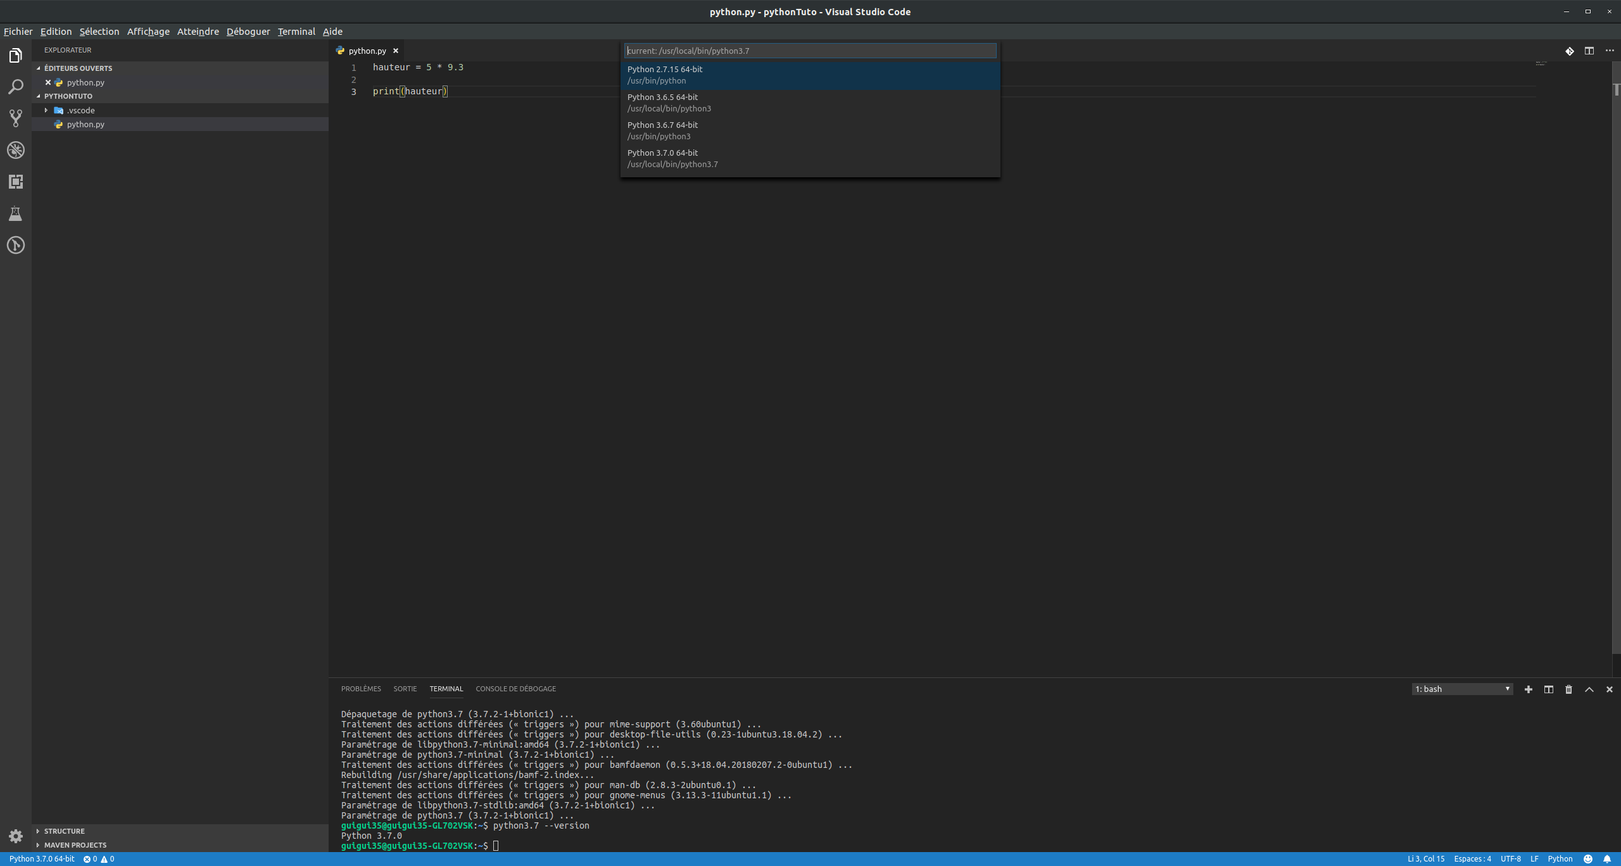
Task: Close the python.py editor tab
Action: pyautogui.click(x=396, y=51)
